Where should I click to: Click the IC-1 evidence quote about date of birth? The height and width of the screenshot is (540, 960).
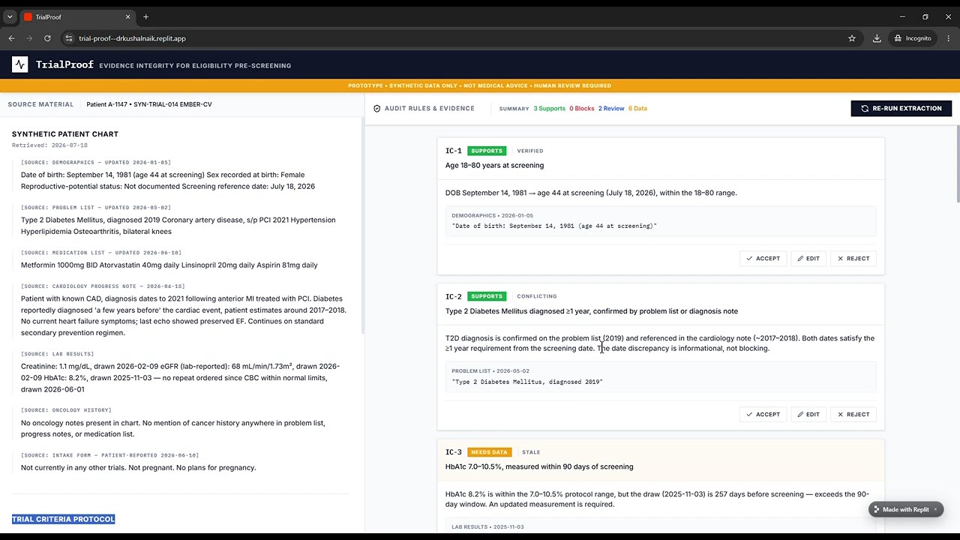pyautogui.click(x=554, y=226)
